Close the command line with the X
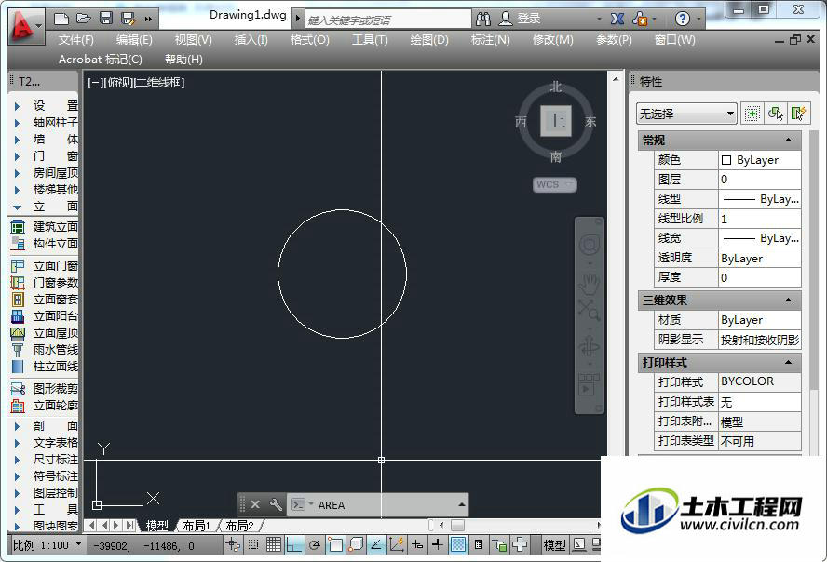Screen dimensions: 827x562 [255, 504]
